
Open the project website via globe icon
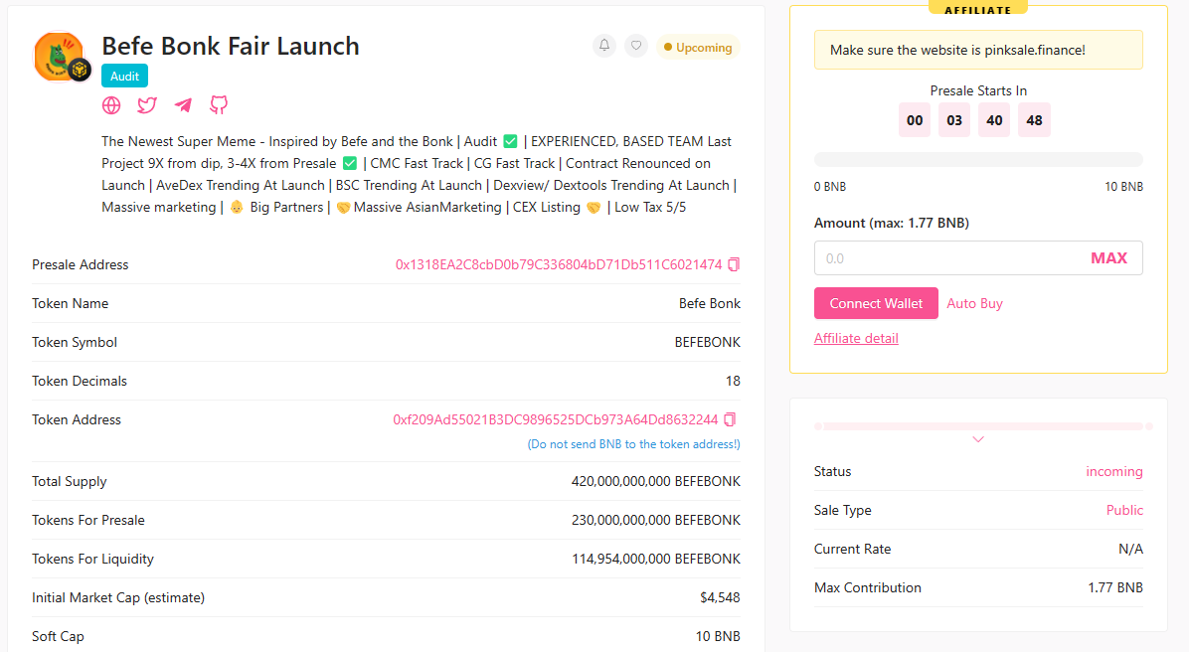coord(110,104)
